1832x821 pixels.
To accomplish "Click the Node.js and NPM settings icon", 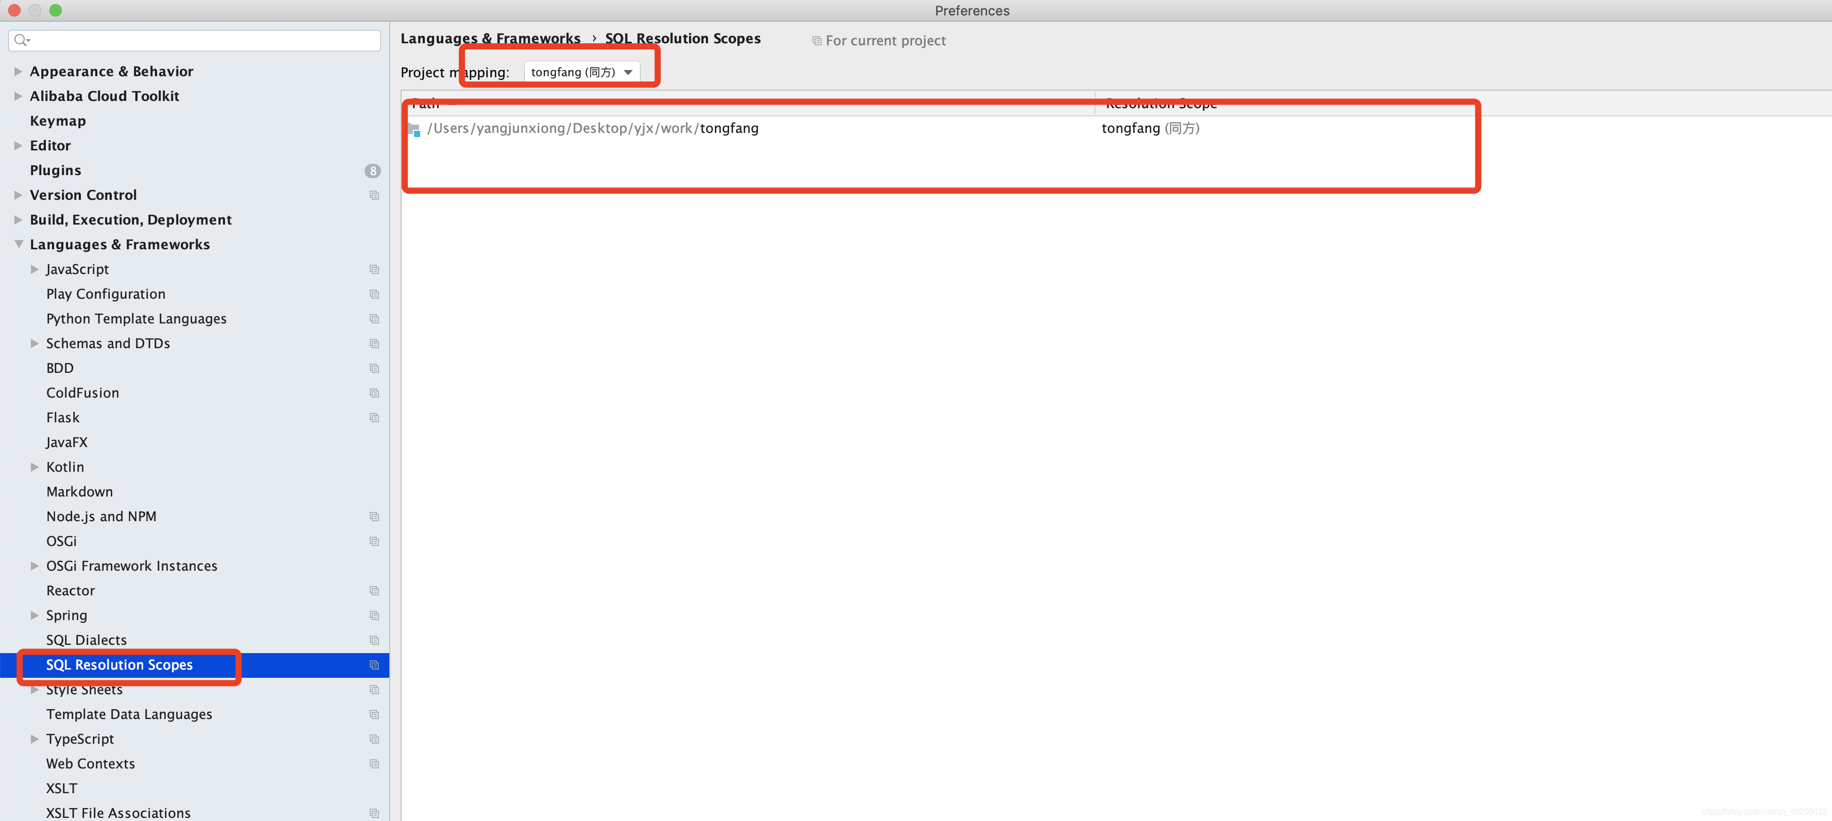I will click(373, 516).
